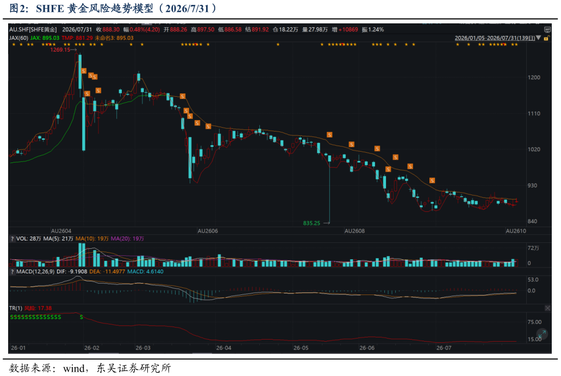Click the 1020 price axis label
This screenshot has width=561, height=376.
pyautogui.click(x=534, y=149)
